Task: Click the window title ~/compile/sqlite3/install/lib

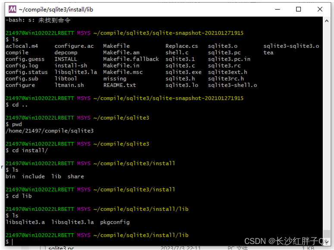Action: click(56, 9)
